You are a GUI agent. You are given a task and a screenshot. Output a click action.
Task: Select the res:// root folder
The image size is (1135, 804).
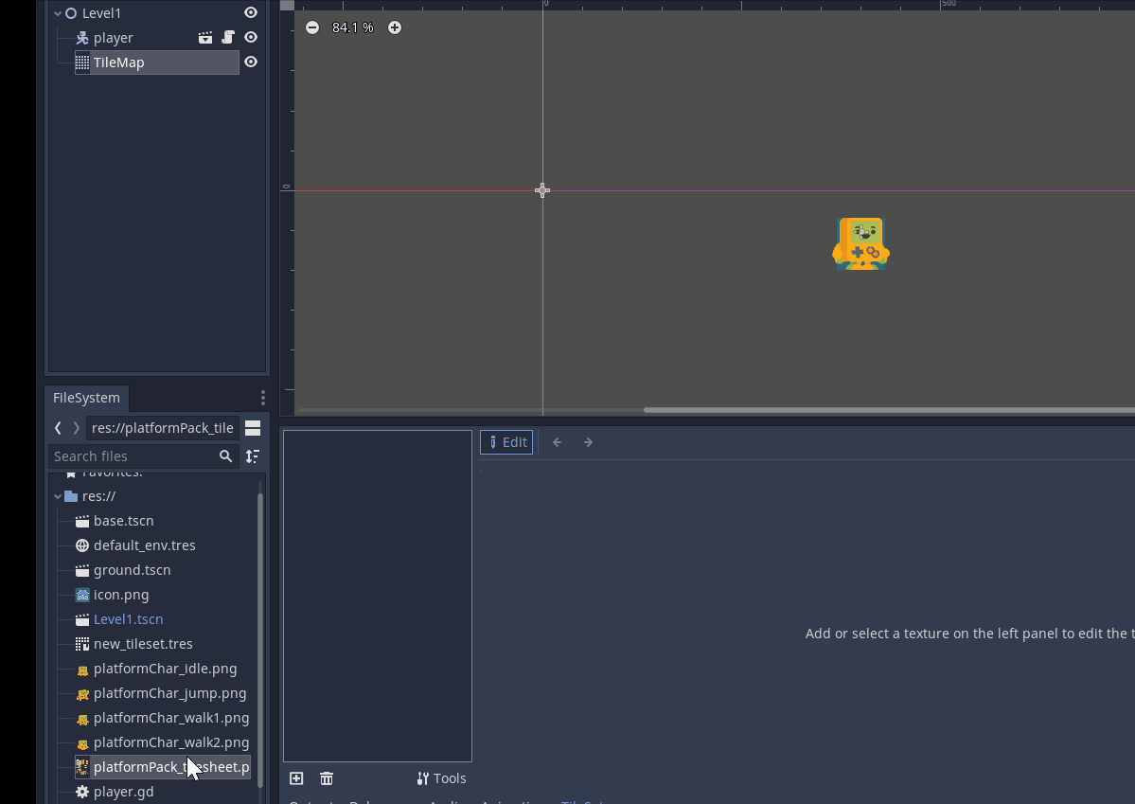click(x=98, y=496)
